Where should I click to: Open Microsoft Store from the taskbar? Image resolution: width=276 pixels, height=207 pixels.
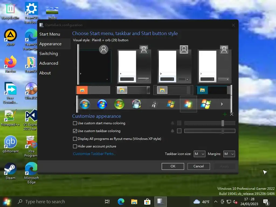(147, 202)
